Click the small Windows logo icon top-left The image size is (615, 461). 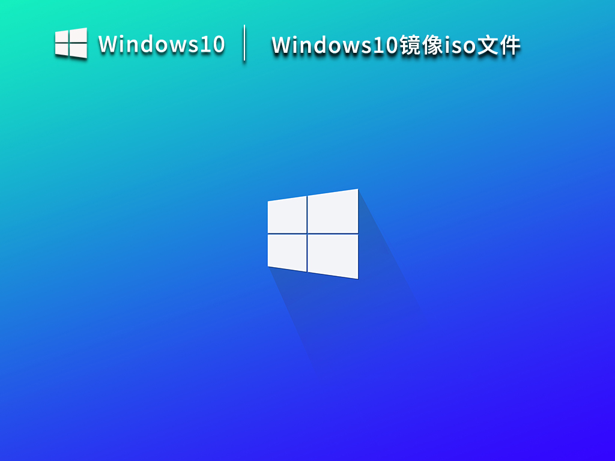[x=70, y=43]
